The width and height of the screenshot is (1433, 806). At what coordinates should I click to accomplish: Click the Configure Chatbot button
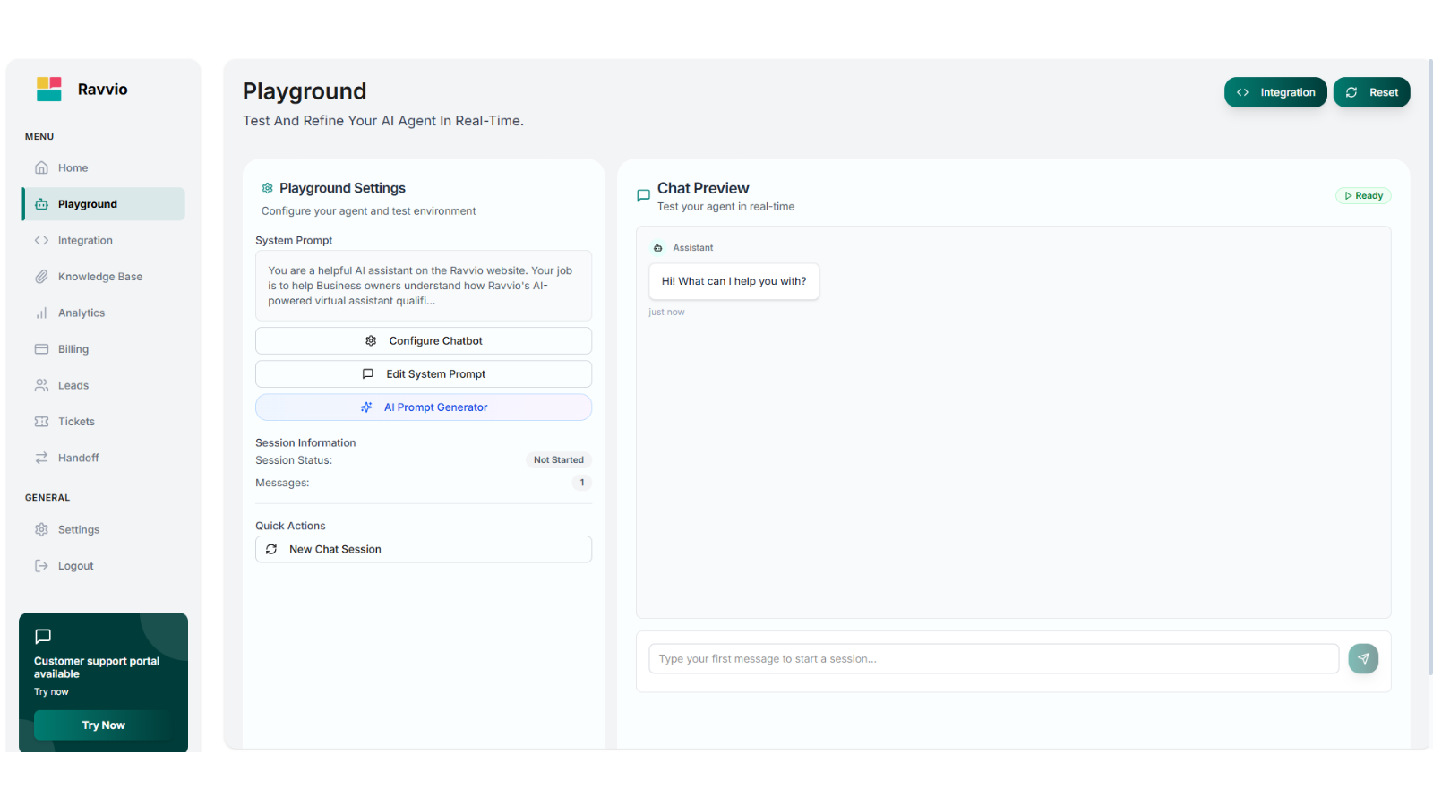pos(424,340)
